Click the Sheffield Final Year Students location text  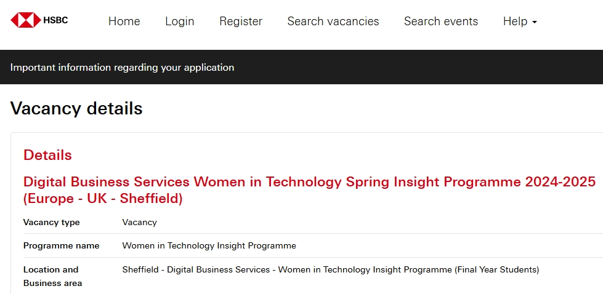click(331, 269)
